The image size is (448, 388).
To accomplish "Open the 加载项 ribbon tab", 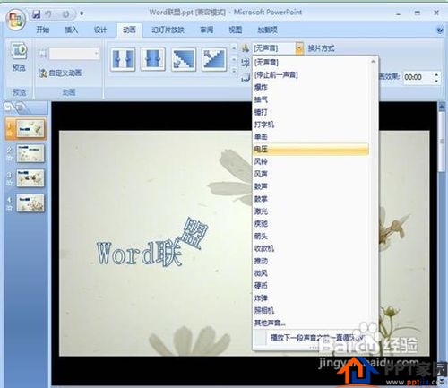I will tap(268, 30).
